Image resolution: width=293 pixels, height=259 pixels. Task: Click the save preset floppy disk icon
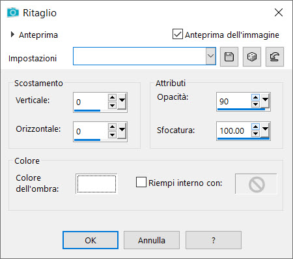coord(229,57)
